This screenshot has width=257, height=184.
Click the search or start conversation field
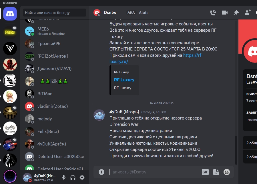[x=55, y=13]
